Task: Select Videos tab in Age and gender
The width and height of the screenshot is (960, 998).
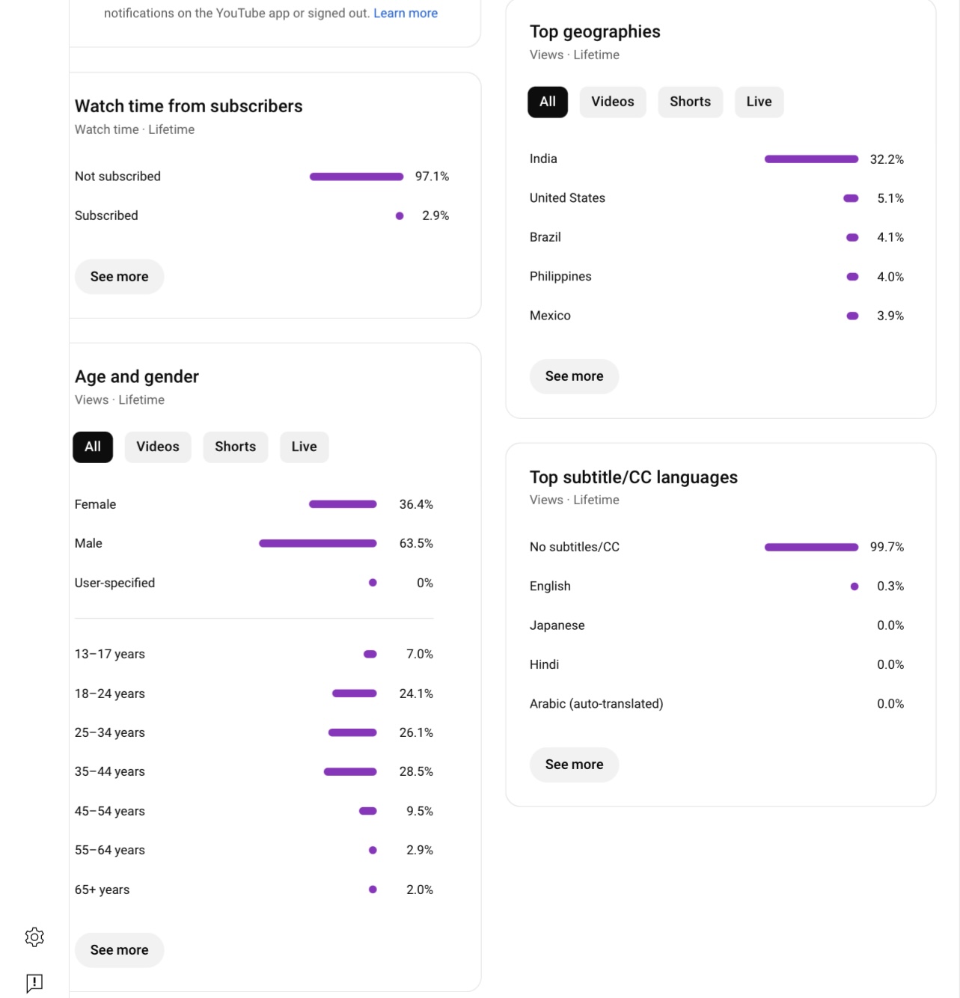Action: (x=158, y=447)
